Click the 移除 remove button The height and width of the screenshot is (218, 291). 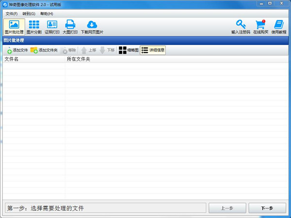68,50
